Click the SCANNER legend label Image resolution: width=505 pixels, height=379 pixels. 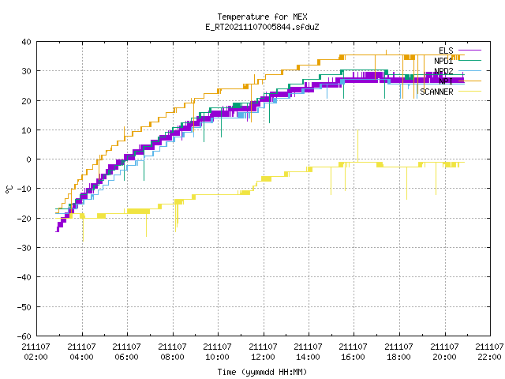tap(436, 92)
